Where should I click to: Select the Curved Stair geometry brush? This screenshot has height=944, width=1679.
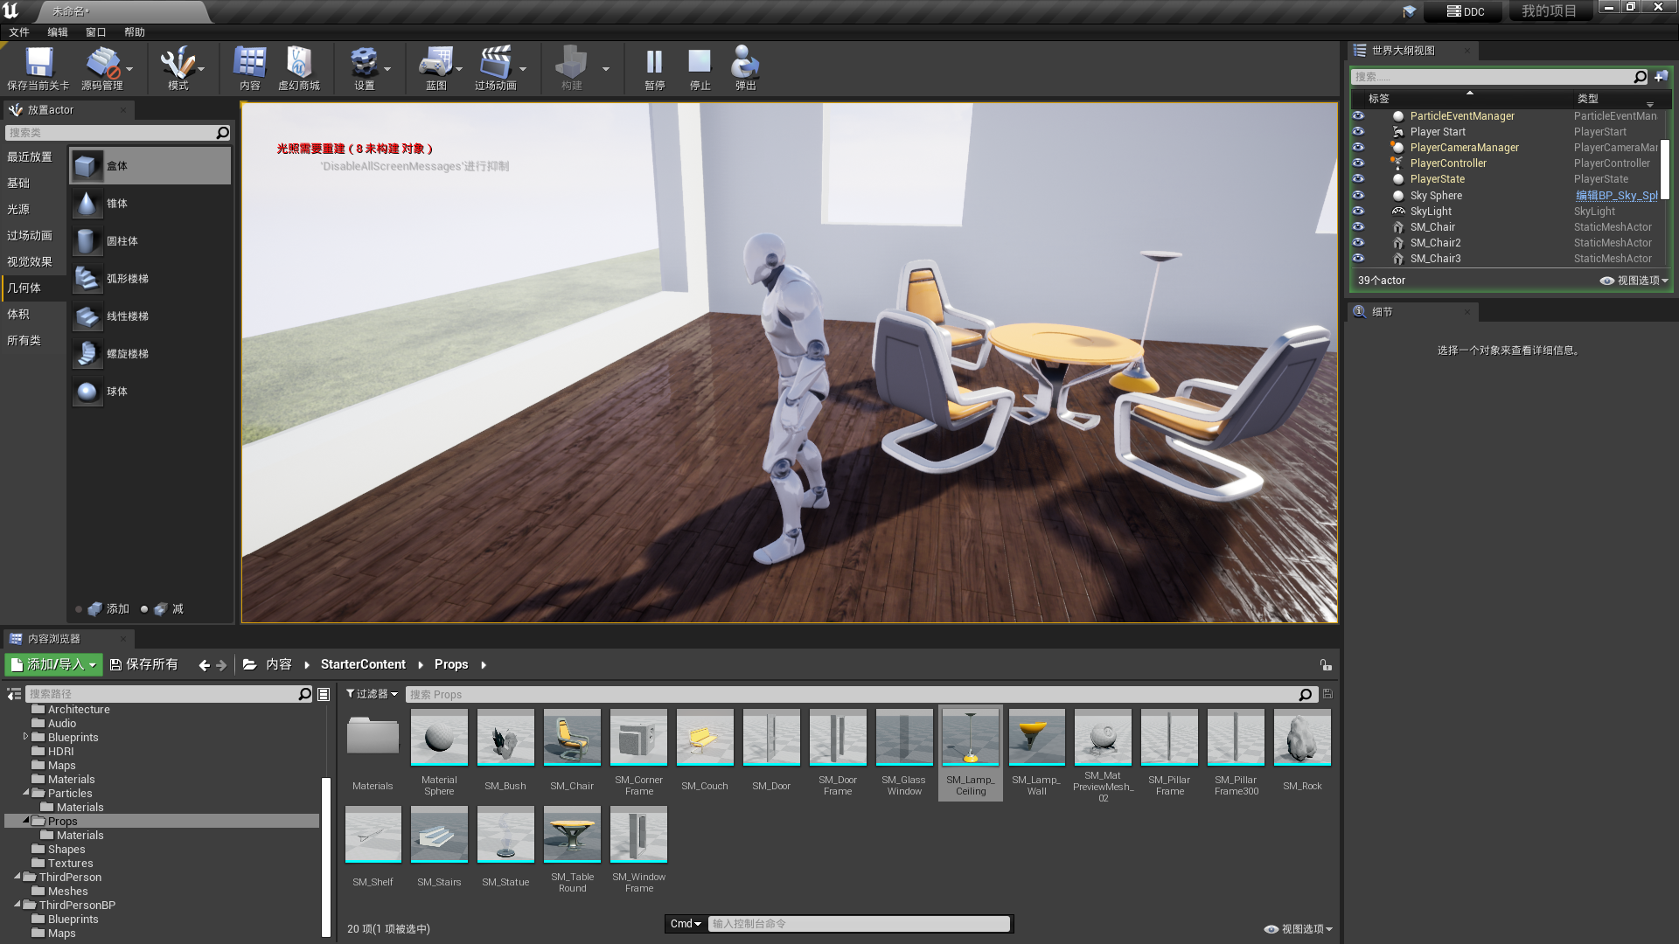point(150,279)
